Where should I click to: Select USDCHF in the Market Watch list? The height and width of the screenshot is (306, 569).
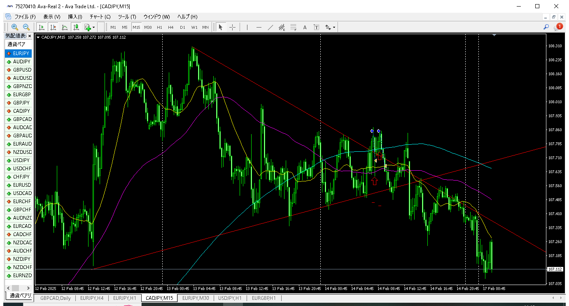tap(18, 169)
